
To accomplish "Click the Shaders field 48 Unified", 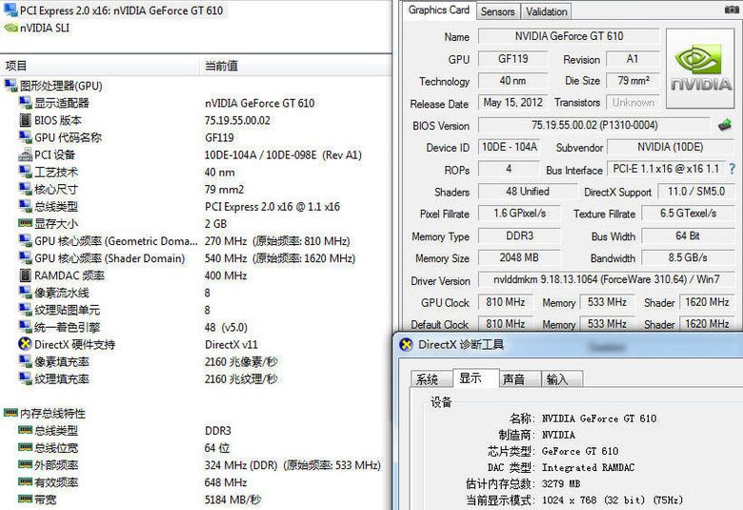I will pos(528,192).
